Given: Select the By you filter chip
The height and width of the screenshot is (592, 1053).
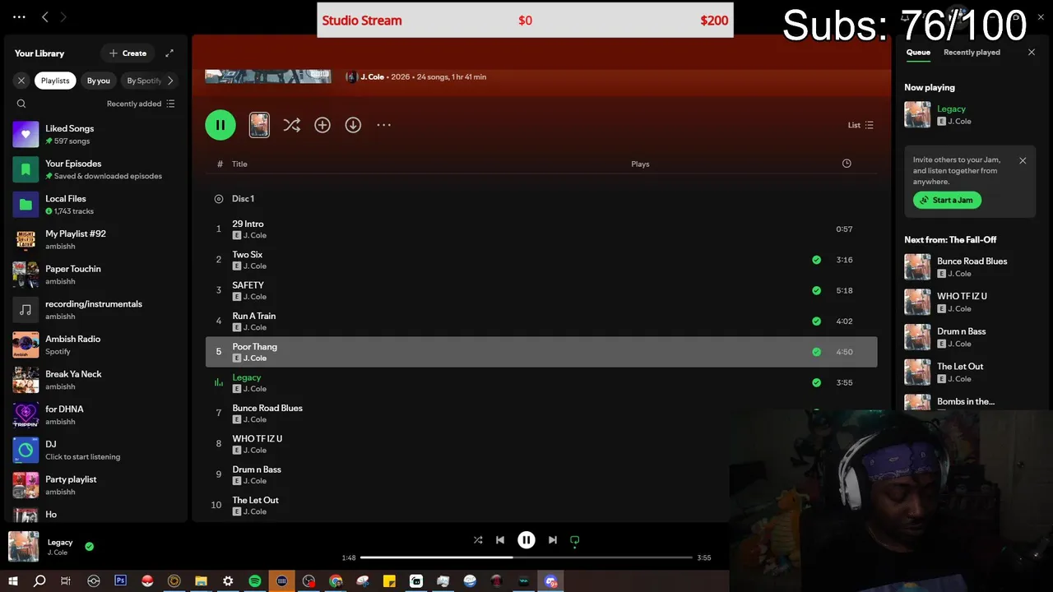Looking at the screenshot, I should pyautogui.click(x=99, y=81).
